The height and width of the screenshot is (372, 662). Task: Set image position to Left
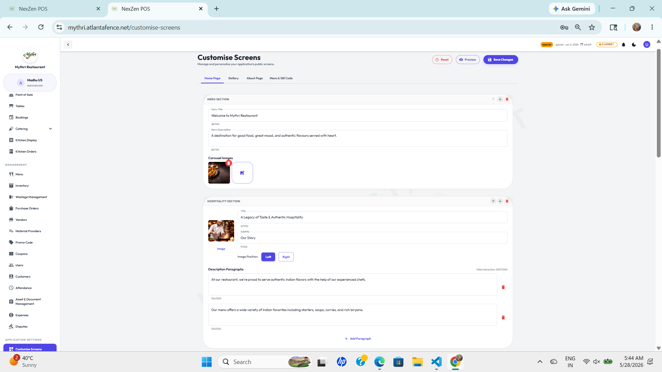268,257
